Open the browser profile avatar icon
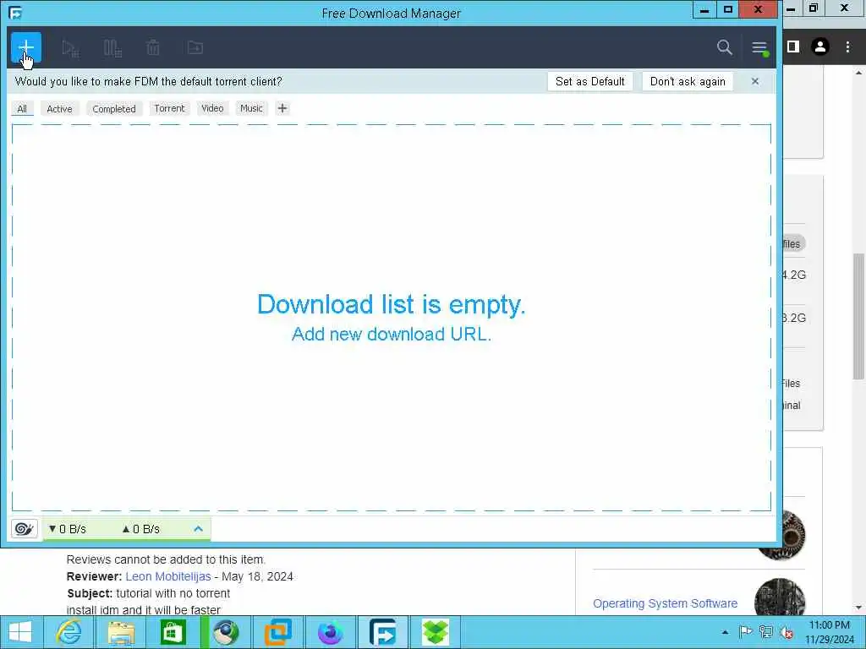This screenshot has width=866, height=649. (x=820, y=47)
